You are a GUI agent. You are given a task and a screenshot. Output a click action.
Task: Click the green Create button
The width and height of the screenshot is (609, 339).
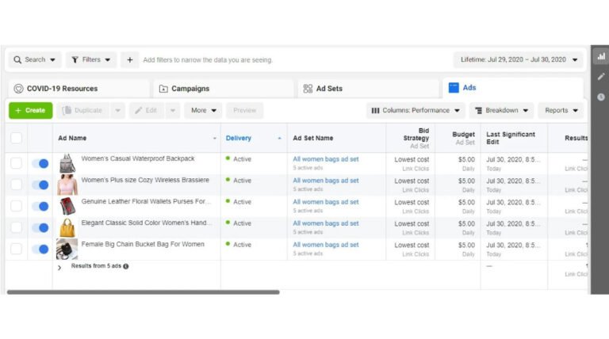click(x=30, y=110)
